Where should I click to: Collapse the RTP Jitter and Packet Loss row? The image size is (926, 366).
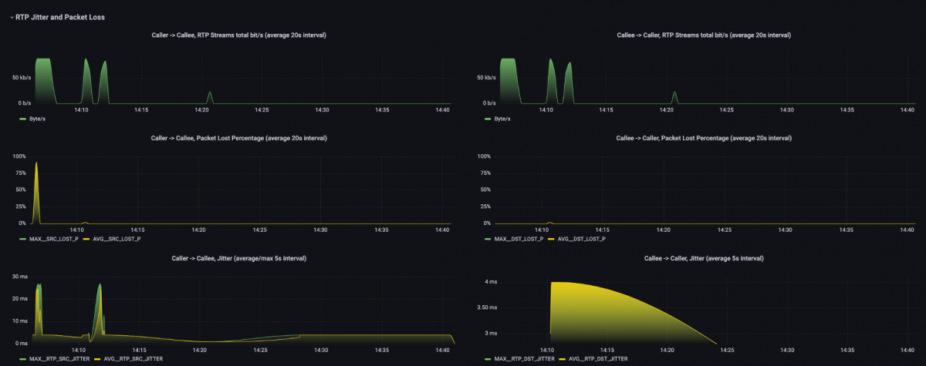click(x=12, y=16)
